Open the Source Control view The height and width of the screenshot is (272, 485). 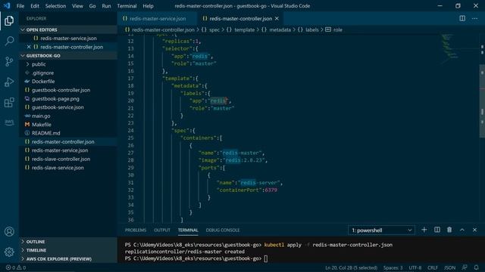click(9, 61)
